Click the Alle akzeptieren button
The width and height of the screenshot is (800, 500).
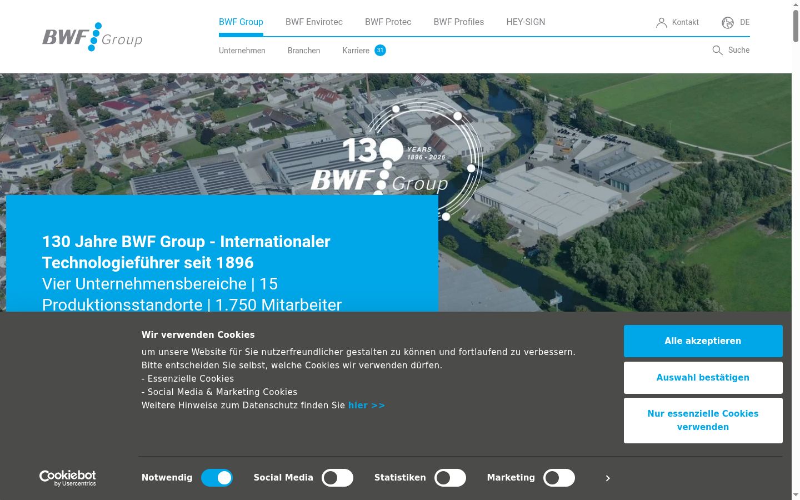[703, 341]
